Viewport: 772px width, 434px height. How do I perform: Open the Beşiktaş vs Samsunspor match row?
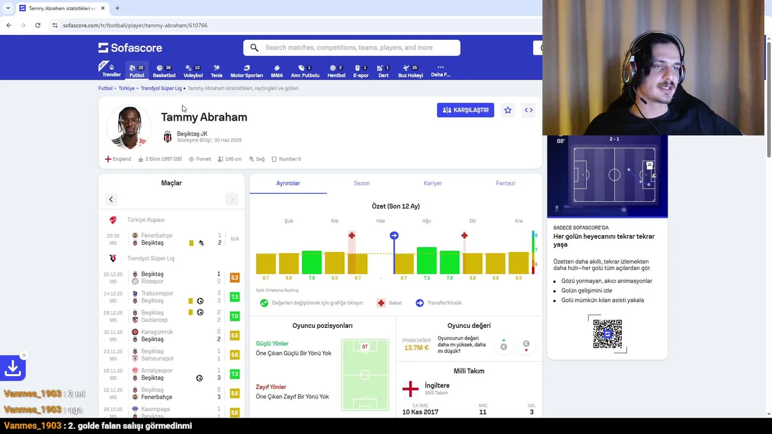point(171,355)
